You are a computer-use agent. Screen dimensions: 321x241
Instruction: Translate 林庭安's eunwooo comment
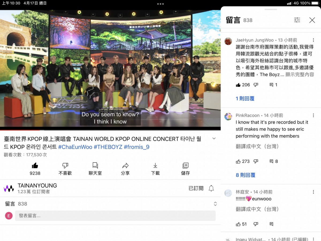(x=257, y=209)
